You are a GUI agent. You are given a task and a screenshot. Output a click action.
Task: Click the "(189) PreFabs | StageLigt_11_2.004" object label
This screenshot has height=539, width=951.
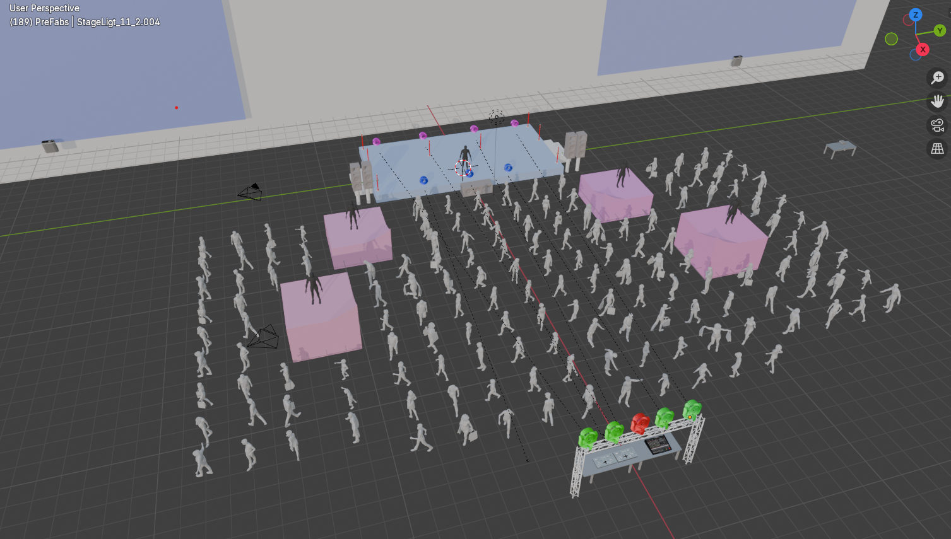(85, 22)
